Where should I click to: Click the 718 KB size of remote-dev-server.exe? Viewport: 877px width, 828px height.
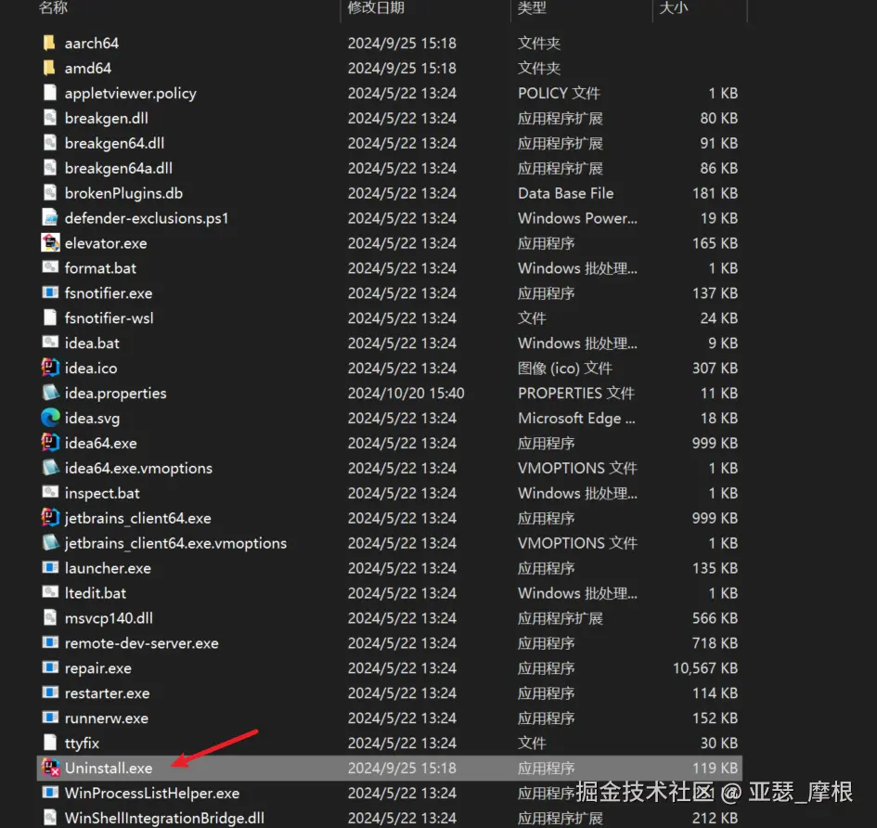click(715, 643)
